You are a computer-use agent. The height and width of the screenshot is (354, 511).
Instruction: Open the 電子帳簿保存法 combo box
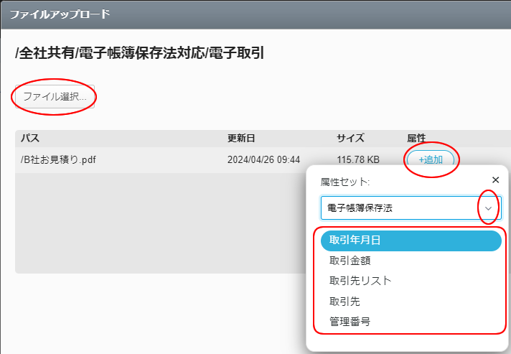411,208
